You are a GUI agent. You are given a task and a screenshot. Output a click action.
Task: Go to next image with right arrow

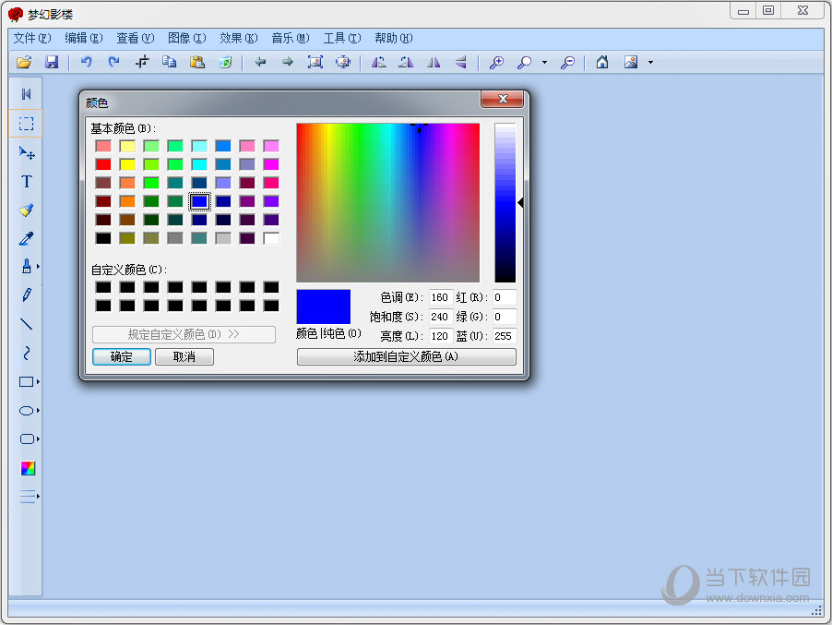pyautogui.click(x=288, y=62)
